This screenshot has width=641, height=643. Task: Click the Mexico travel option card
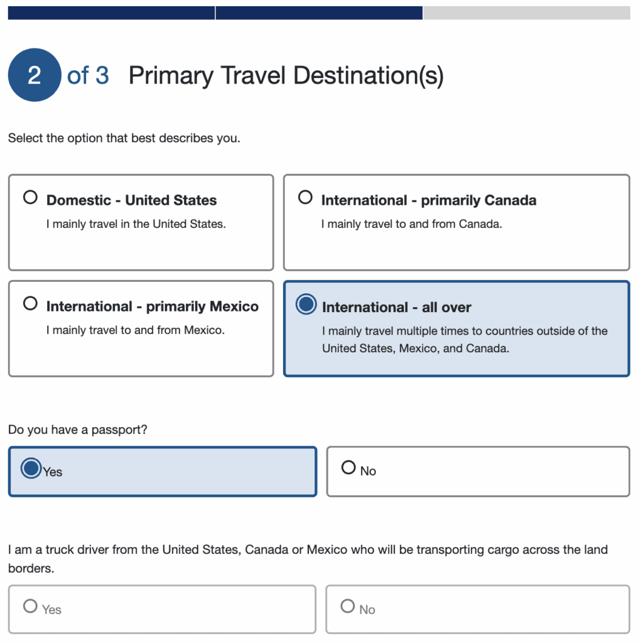click(x=141, y=328)
